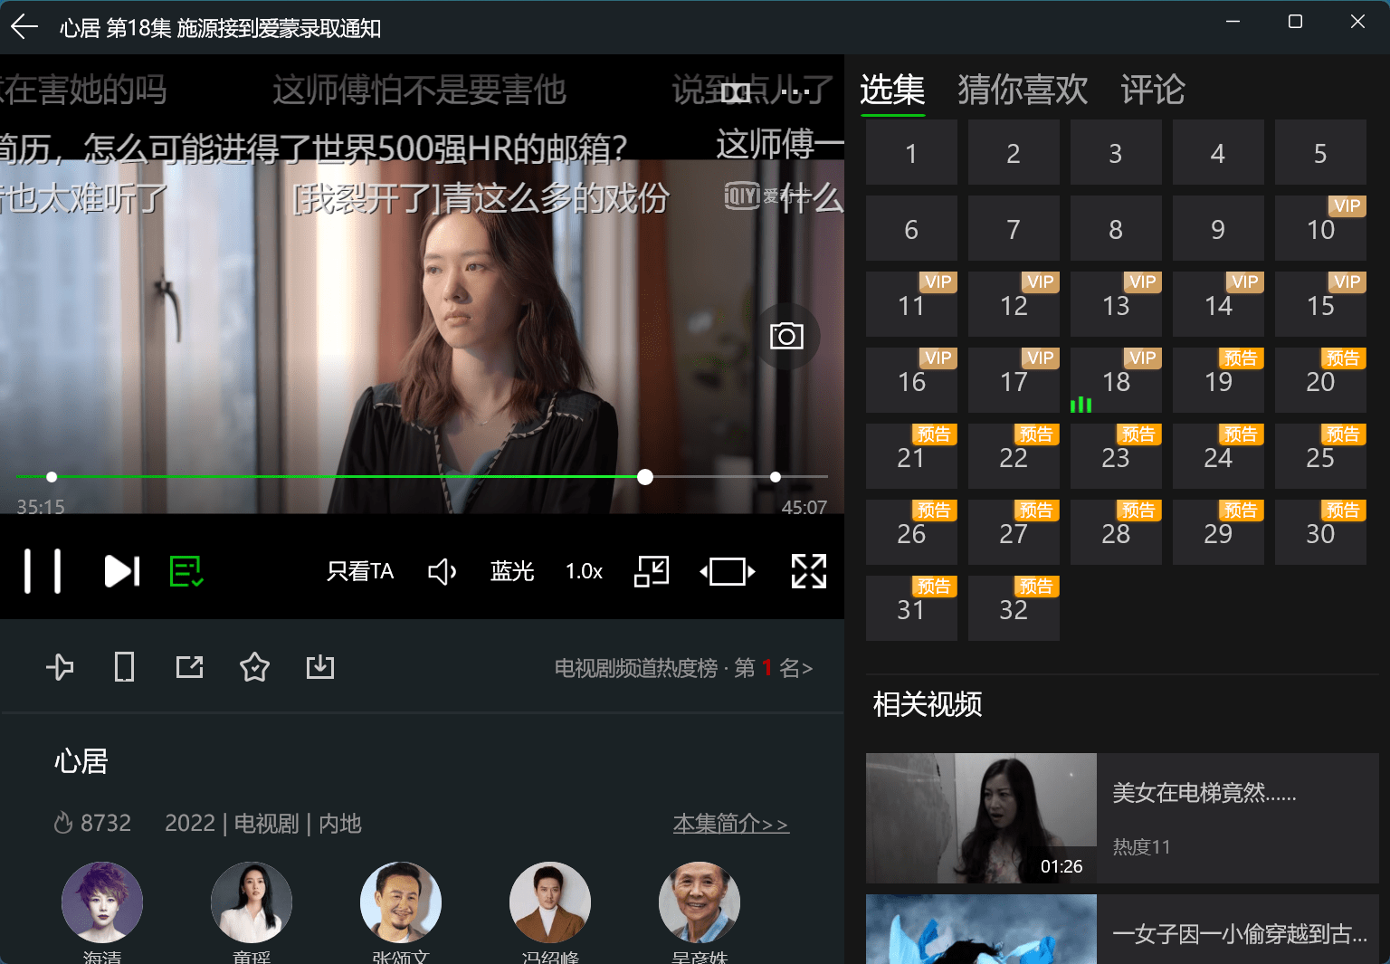Open the 美女在电梯竟然 video thumbnail
Screen dimensions: 1390x964
click(981, 818)
